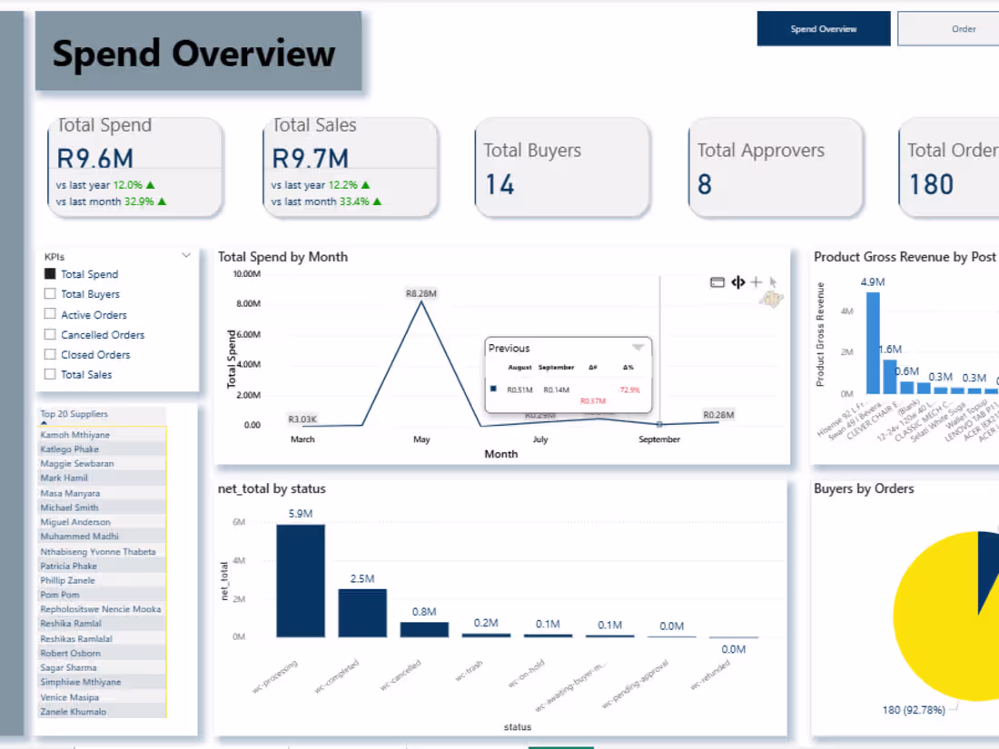Click the green horizontal scrollbar at page bottom

(x=561, y=744)
